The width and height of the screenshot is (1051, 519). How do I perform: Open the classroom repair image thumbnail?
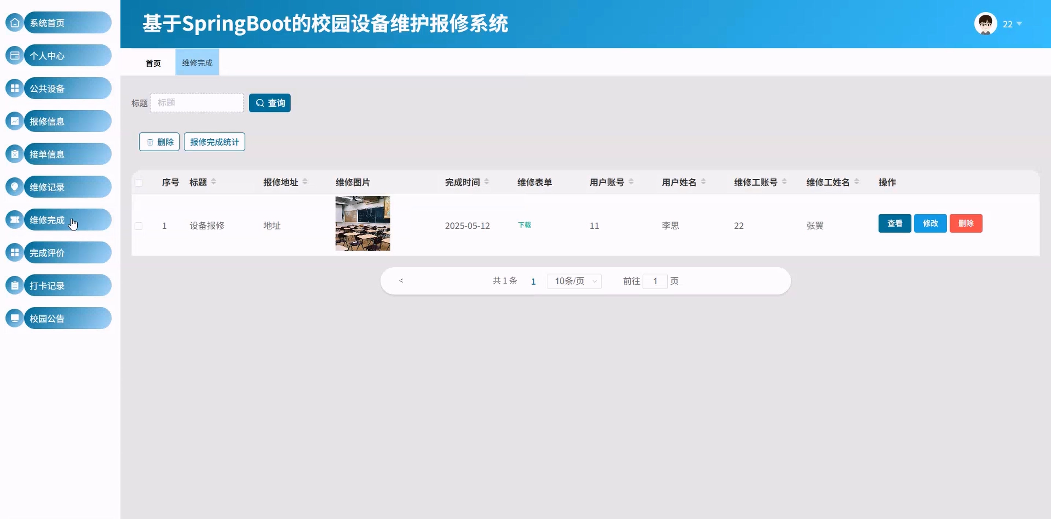363,223
